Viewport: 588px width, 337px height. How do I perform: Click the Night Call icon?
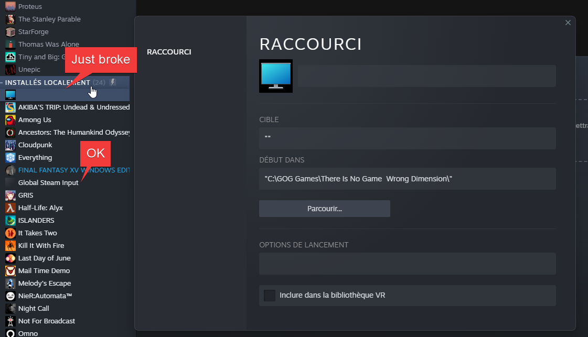10,309
